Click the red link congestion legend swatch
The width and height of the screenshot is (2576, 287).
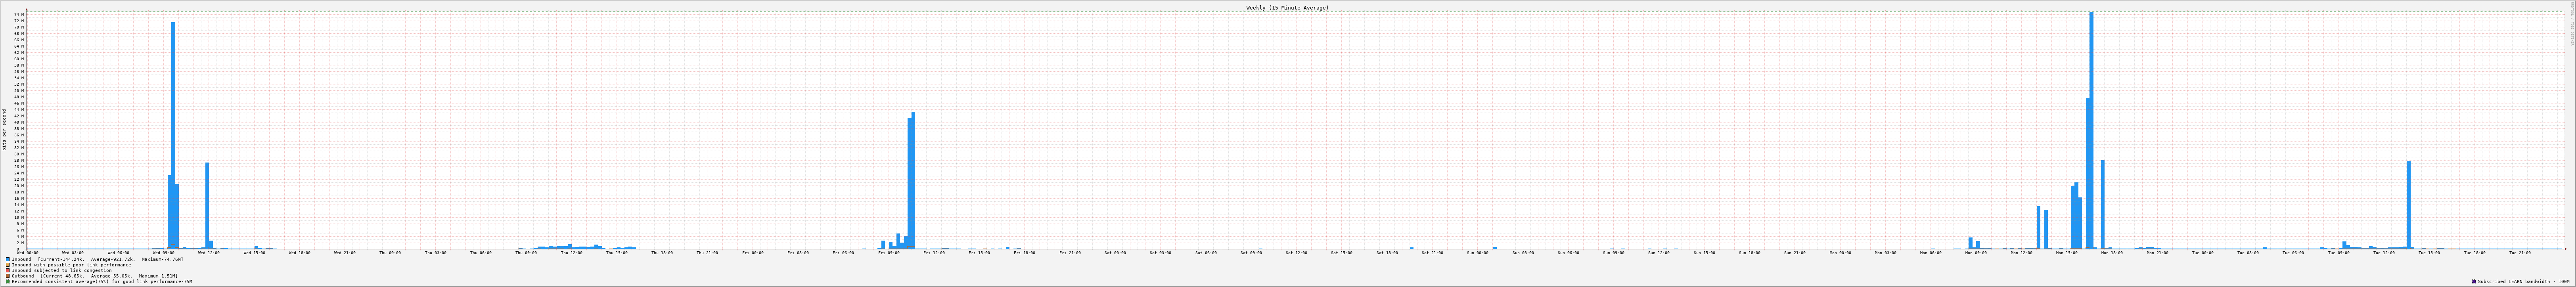[8, 270]
